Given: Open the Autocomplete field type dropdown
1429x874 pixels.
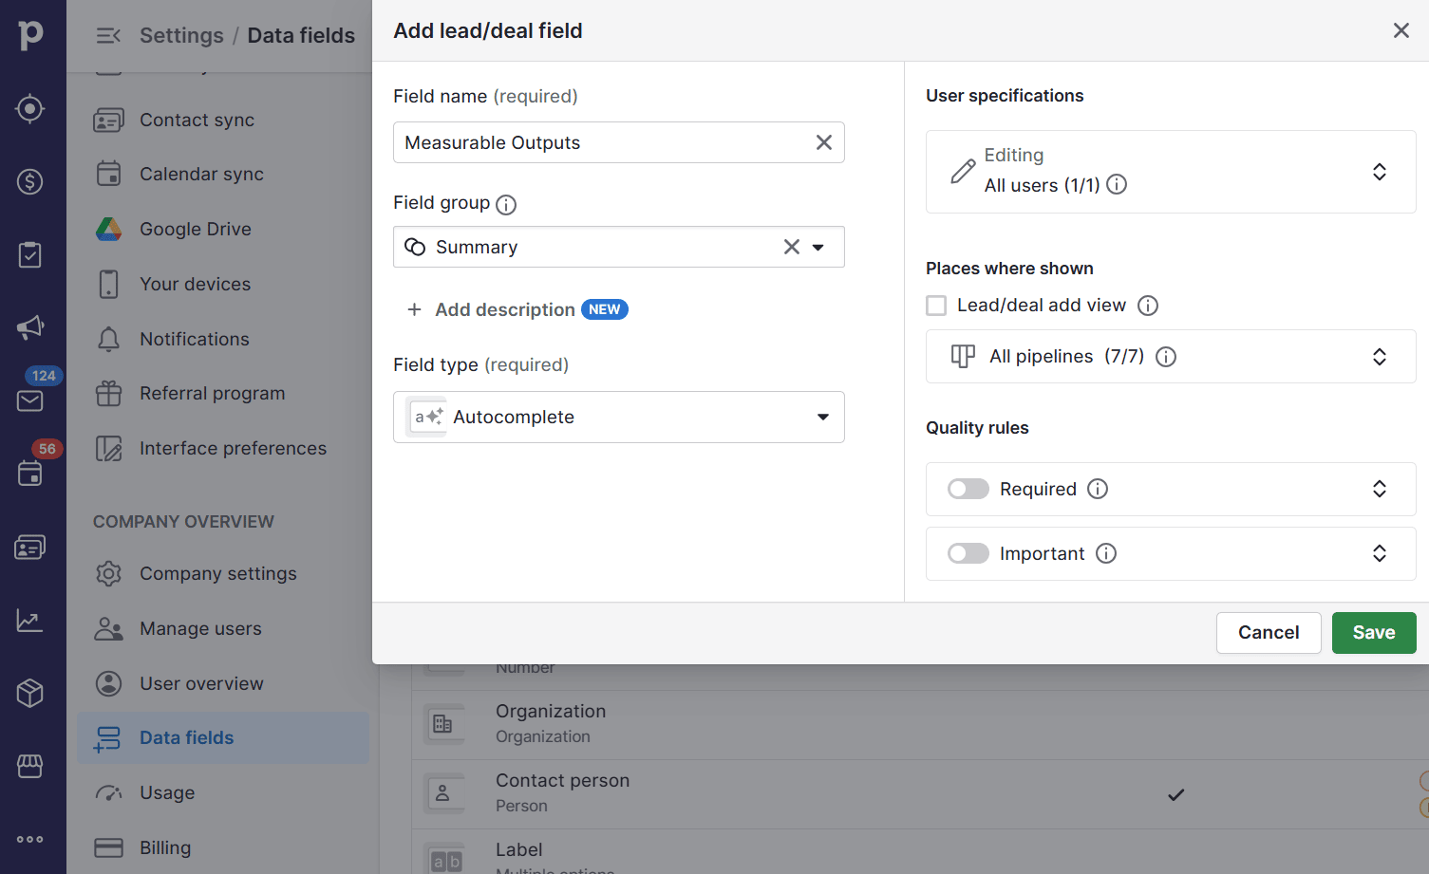Looking at the screenshot, I should coord(619,417).
